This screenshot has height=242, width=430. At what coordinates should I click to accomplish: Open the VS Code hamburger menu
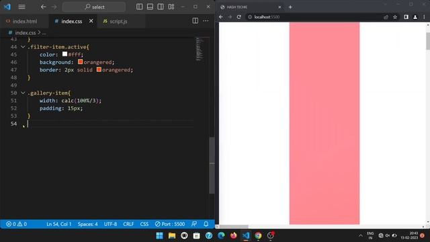[21, 7]
